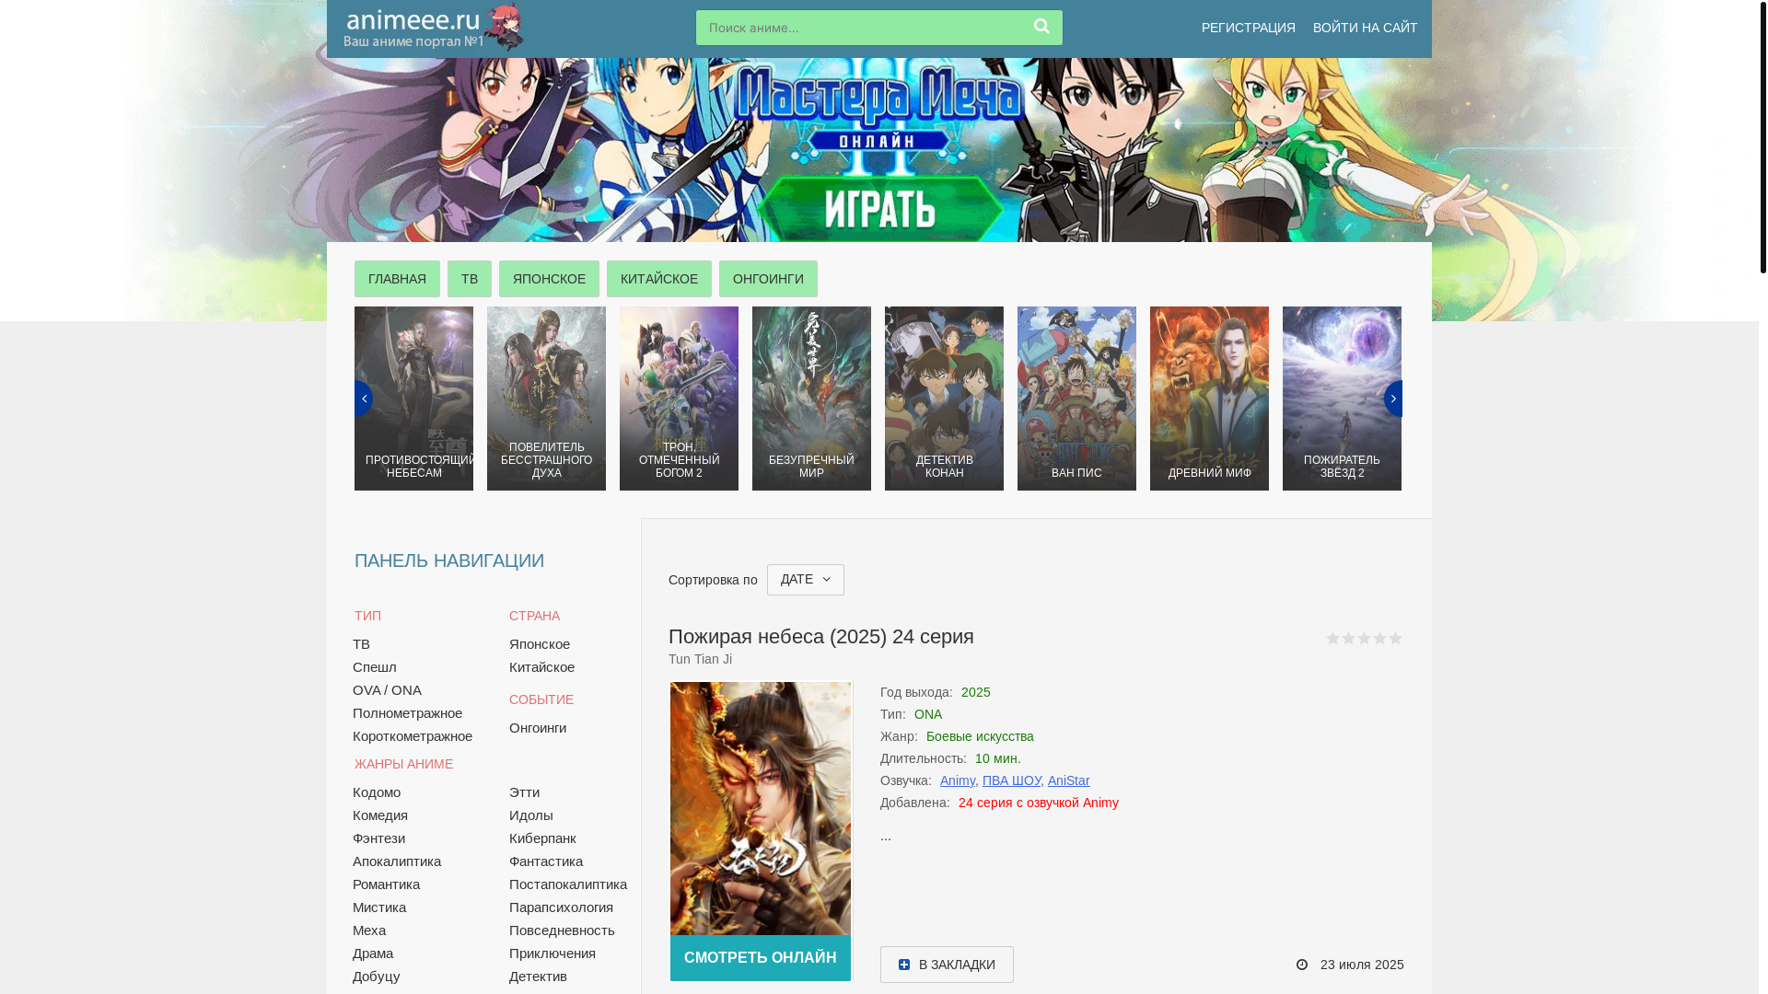Select Приключения genre

[552, 954]
